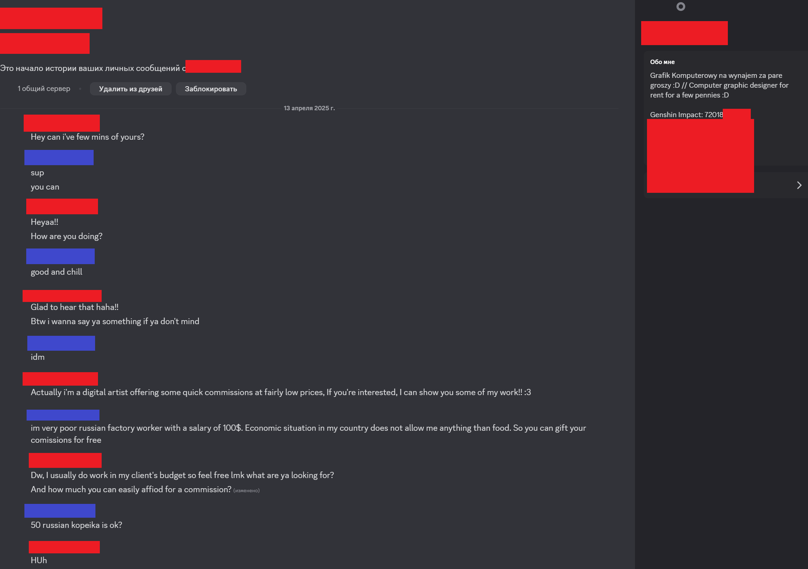Click the "Удалить из друзей" button
808x569 pixels.
click(x=130, y=89)
